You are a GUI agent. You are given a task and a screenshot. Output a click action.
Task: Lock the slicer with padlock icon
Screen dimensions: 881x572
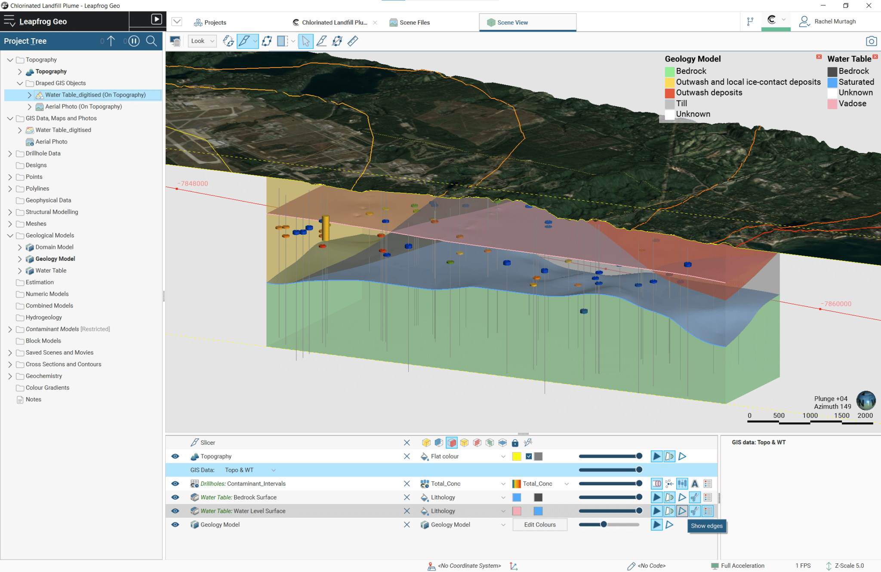coord(515,443)
